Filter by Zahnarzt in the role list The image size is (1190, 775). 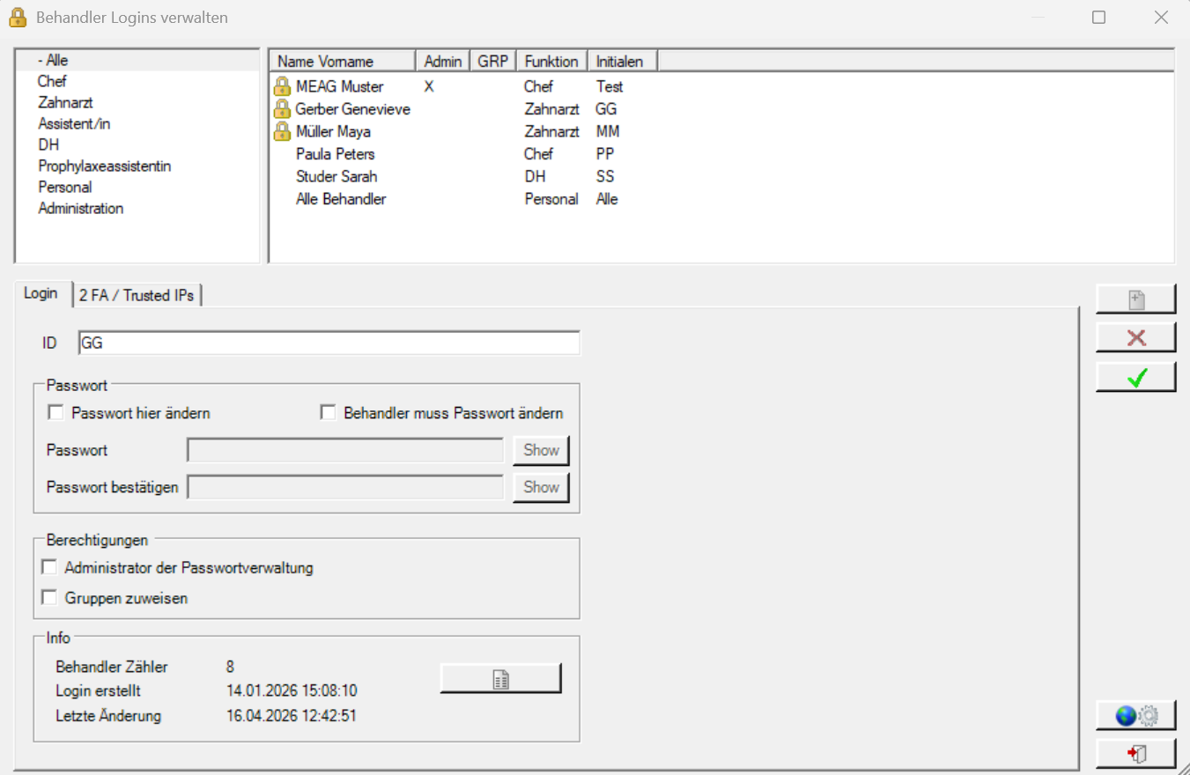(x=65, y=103)
